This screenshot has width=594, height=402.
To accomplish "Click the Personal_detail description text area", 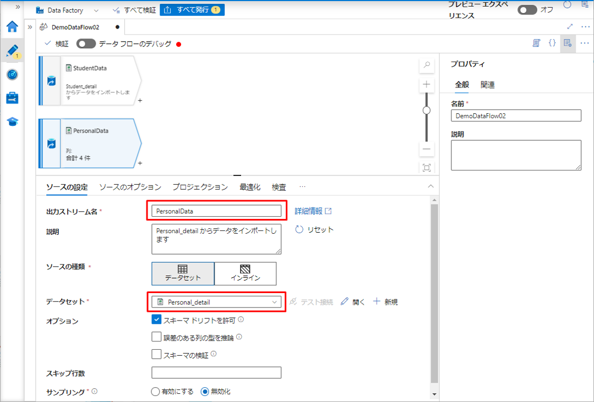I will coord(216,239).
